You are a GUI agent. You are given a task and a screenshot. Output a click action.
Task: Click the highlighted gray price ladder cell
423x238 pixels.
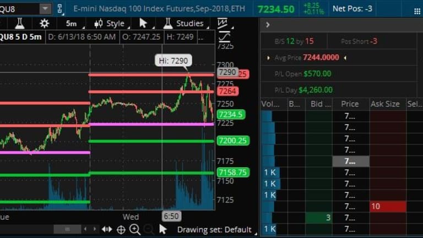pyautogui.click(x=351, y=161)
